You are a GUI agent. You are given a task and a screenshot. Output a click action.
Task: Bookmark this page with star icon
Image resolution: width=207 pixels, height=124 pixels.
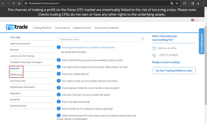point(177,3)
